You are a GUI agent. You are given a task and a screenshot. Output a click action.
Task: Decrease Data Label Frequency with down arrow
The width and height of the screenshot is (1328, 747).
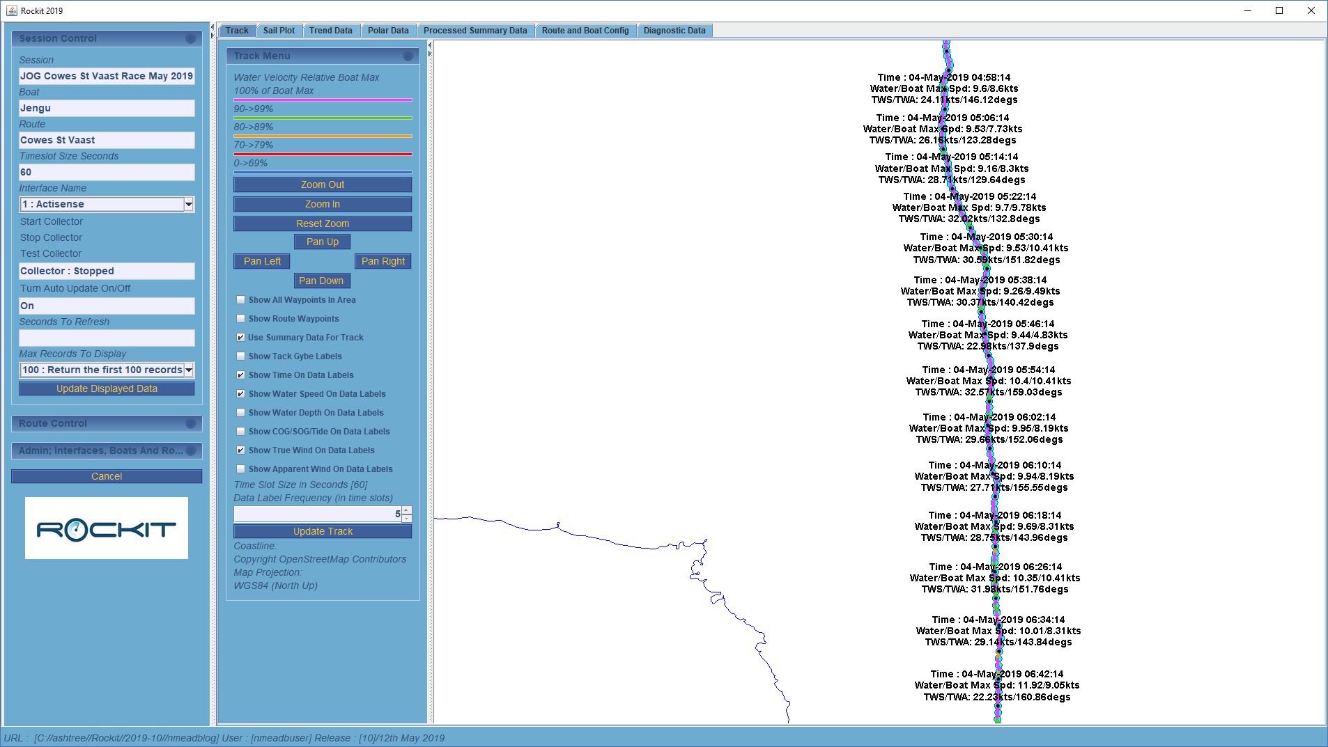click(407, 518)
